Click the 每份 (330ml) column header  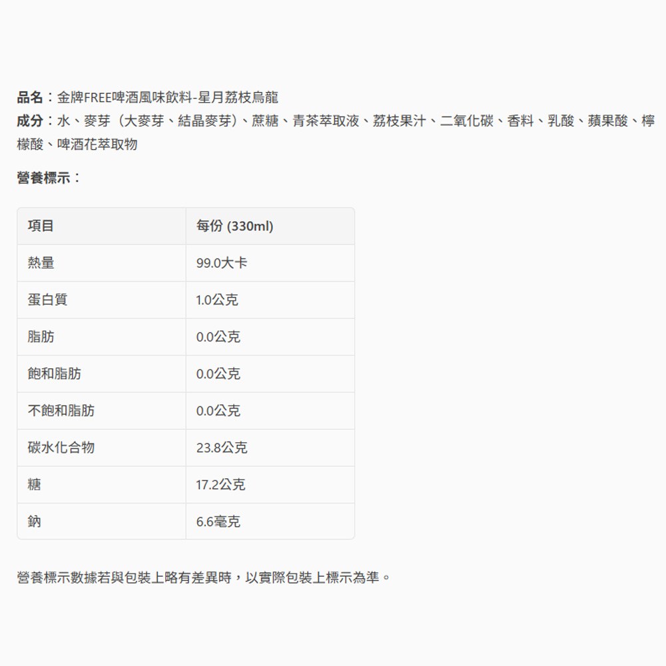(234, 226)
